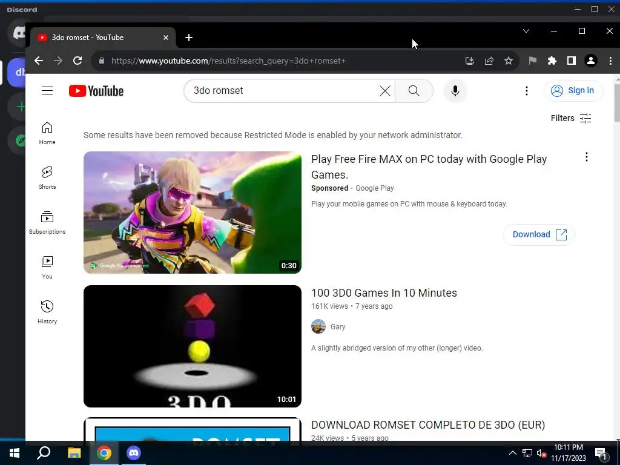Click the Chrome address bar URL
The height and width of the screenshot is (465, 620).
click(x=228, y=61)
